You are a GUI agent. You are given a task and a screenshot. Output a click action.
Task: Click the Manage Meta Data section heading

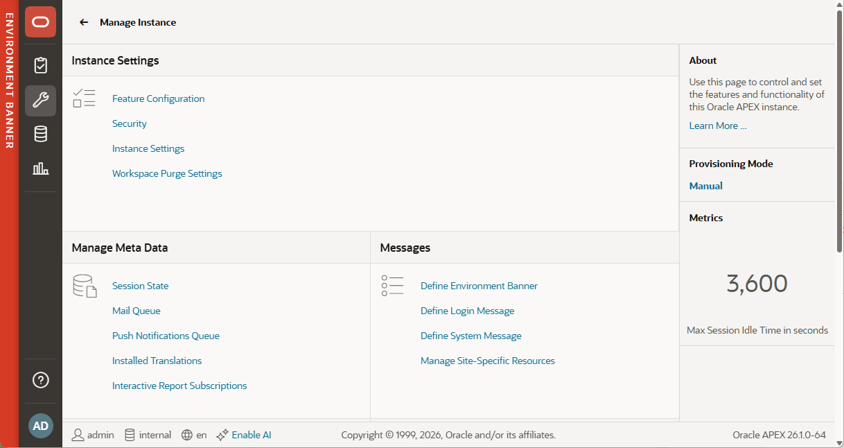[x=120, y=248]
